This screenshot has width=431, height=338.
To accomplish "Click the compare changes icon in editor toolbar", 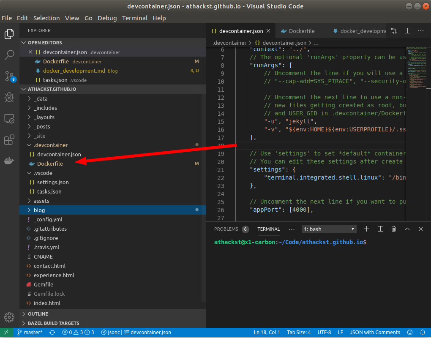I will click(394, 31).
